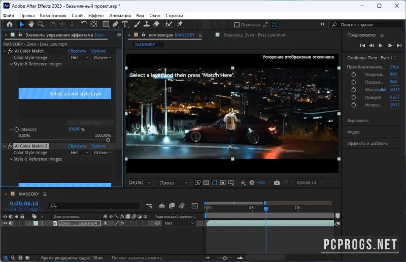This screenshot has height=262, width=406.
Task: Open the region of interest icon
Action: tap(223, 183)
